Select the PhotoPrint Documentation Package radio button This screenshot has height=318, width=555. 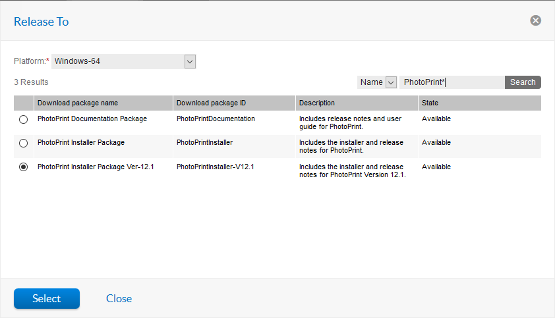coord(24,119)
